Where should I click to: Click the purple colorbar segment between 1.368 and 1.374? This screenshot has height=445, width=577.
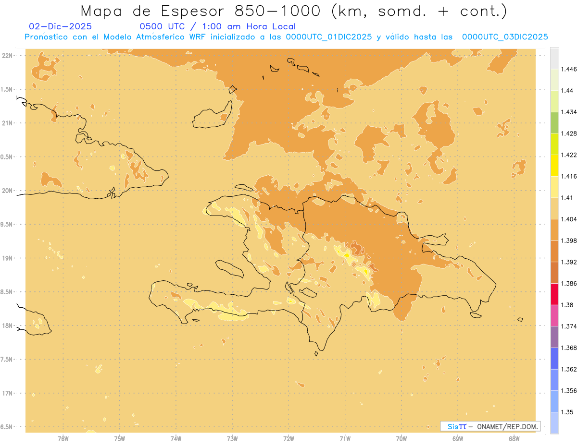(x=554, y=337)
